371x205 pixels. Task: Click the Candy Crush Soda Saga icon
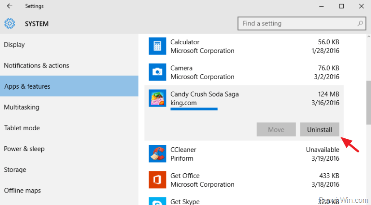157,98
